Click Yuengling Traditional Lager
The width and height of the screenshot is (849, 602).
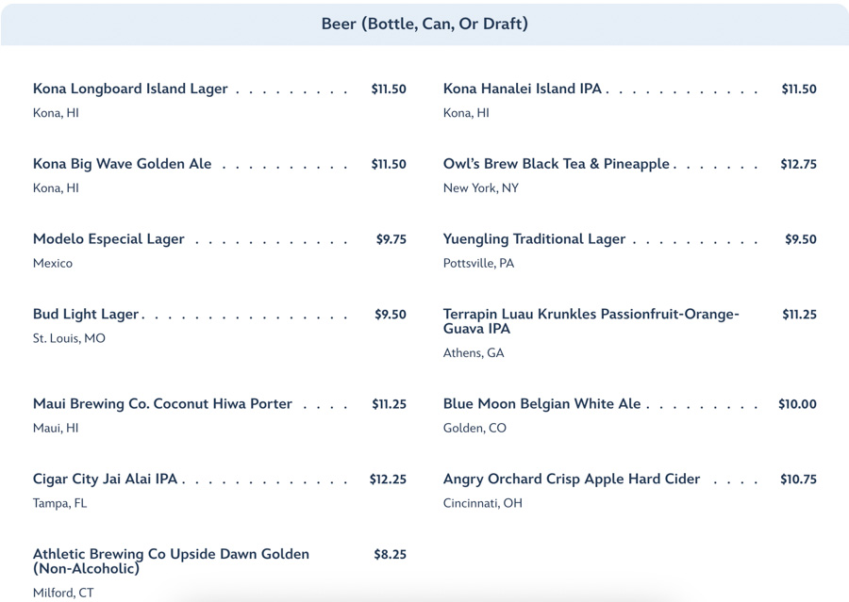(534, 239)
